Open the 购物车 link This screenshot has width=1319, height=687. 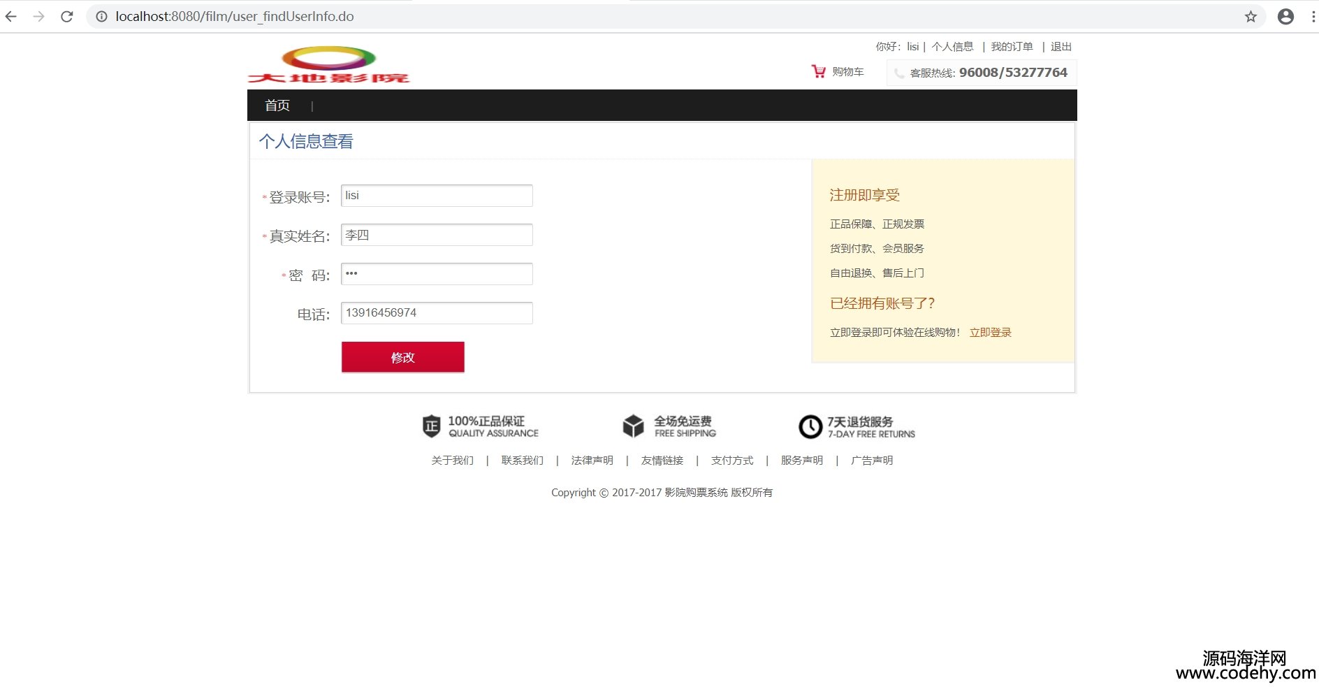coord(848,72)
